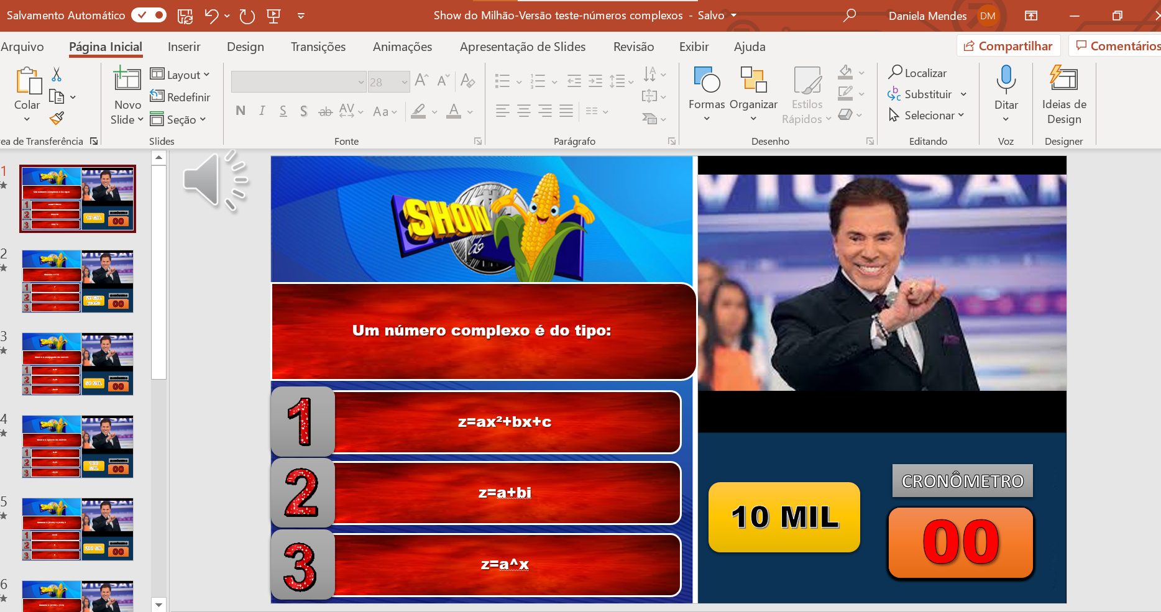
Task: Apply shape fill color bucket
Action: (x=845, y=72)
